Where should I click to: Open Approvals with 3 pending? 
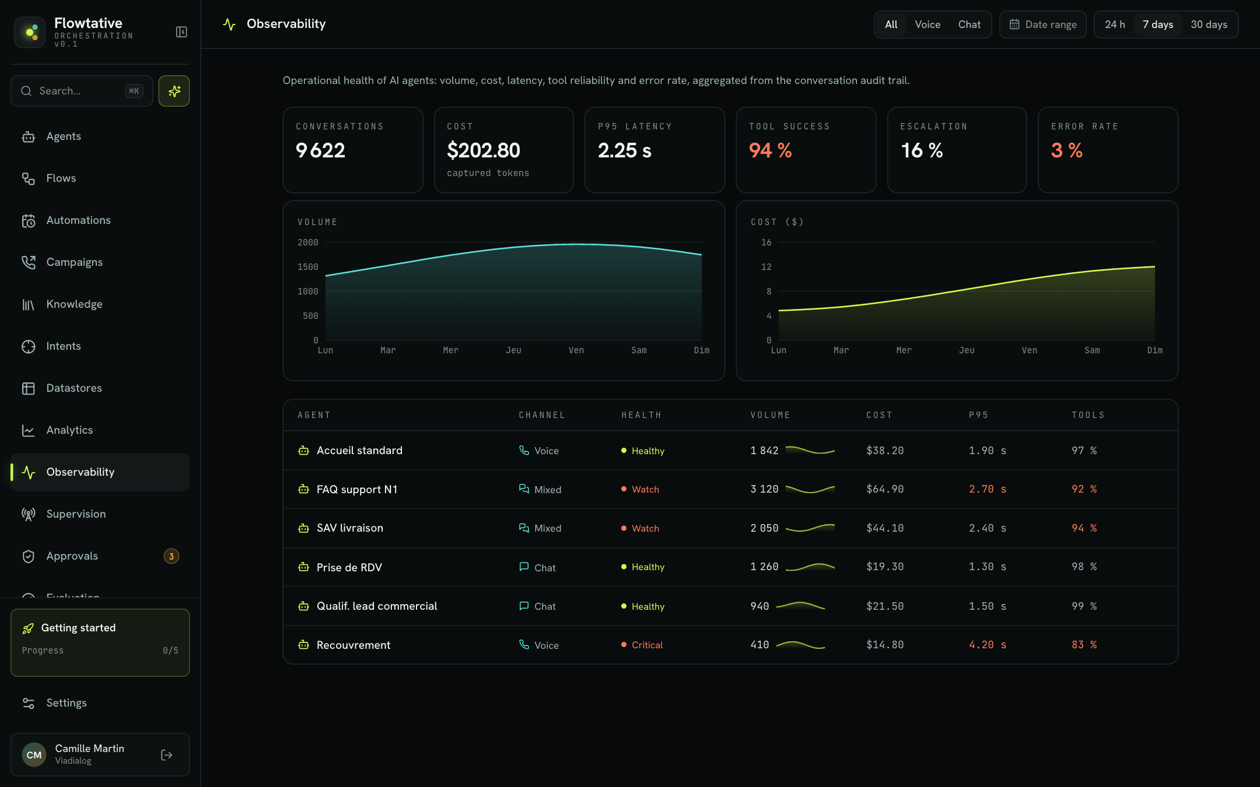[x=100, y=556]
